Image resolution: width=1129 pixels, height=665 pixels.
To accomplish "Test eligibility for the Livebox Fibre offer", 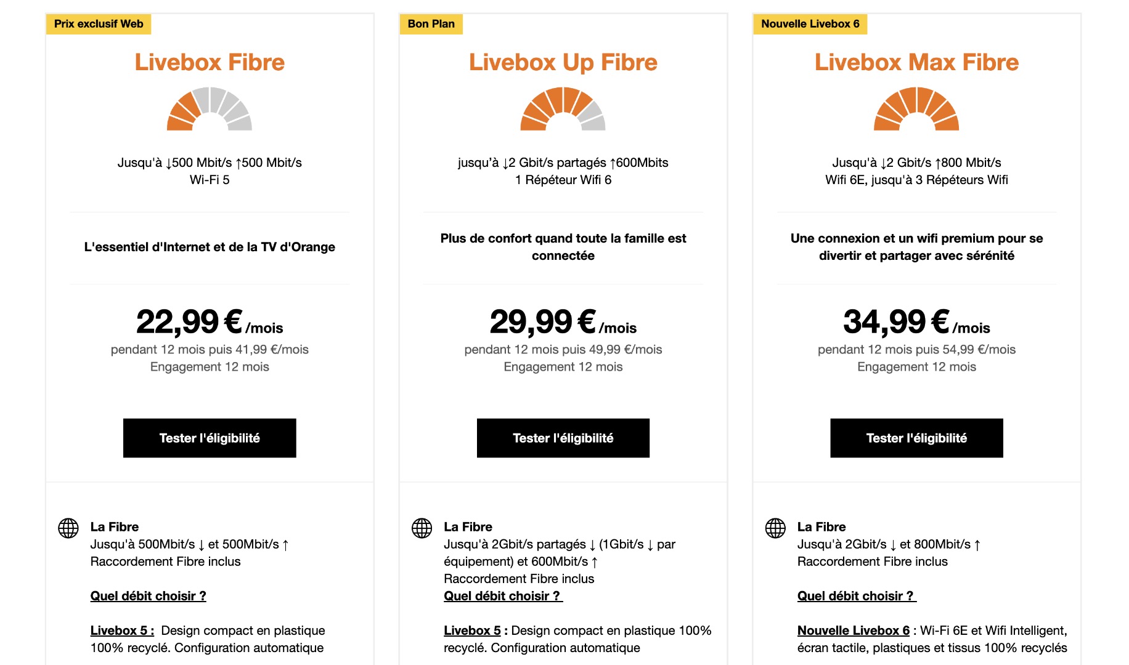I will pyautogui.click(x=210, y=438).
